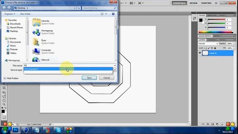This screenshot has width=238, height=134.
Task: Click the collapsed History panel icon
Action: click(194, 19)
